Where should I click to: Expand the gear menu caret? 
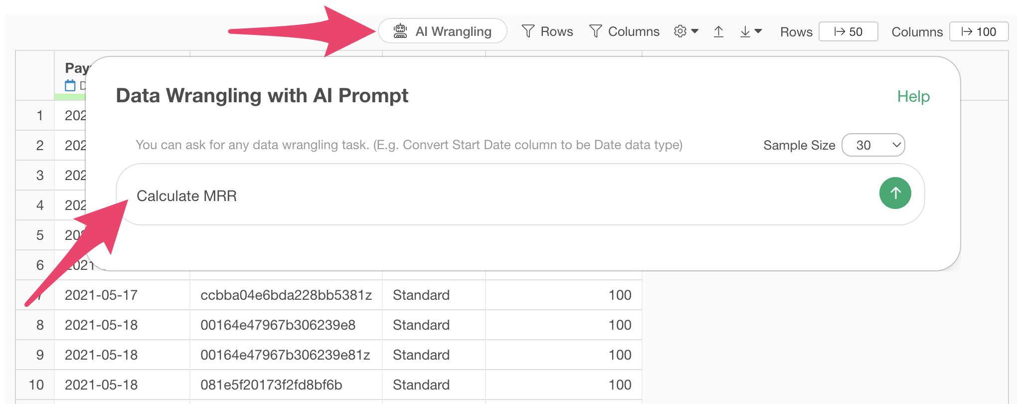pyautogui.click(x=695, y=31)
